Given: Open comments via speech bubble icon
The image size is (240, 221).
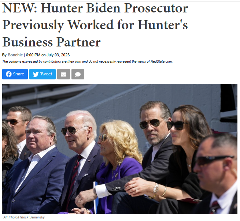Looking at the screenshot, I should pyautogui.click(x=78, y=74).
